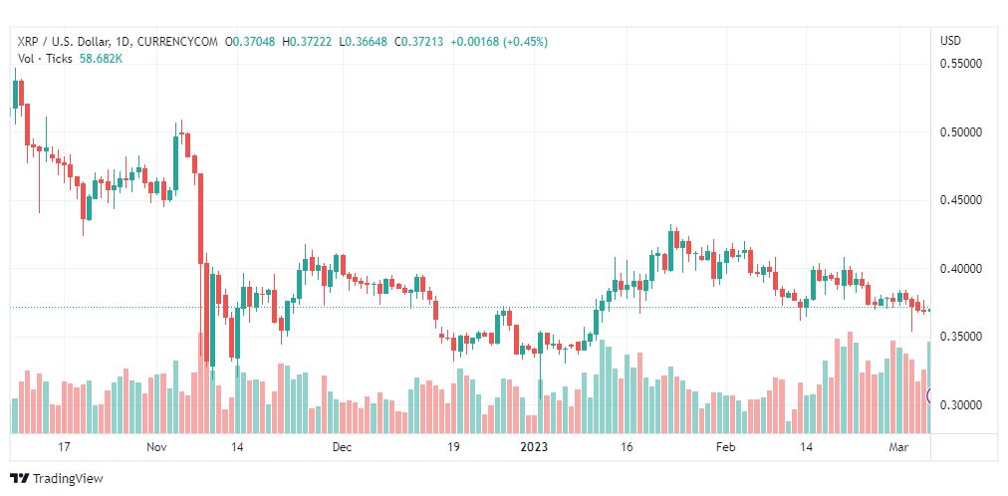Click the +0.00168 (+0.45%) change value
1008x496 pixels.
(x=498, y=41)
